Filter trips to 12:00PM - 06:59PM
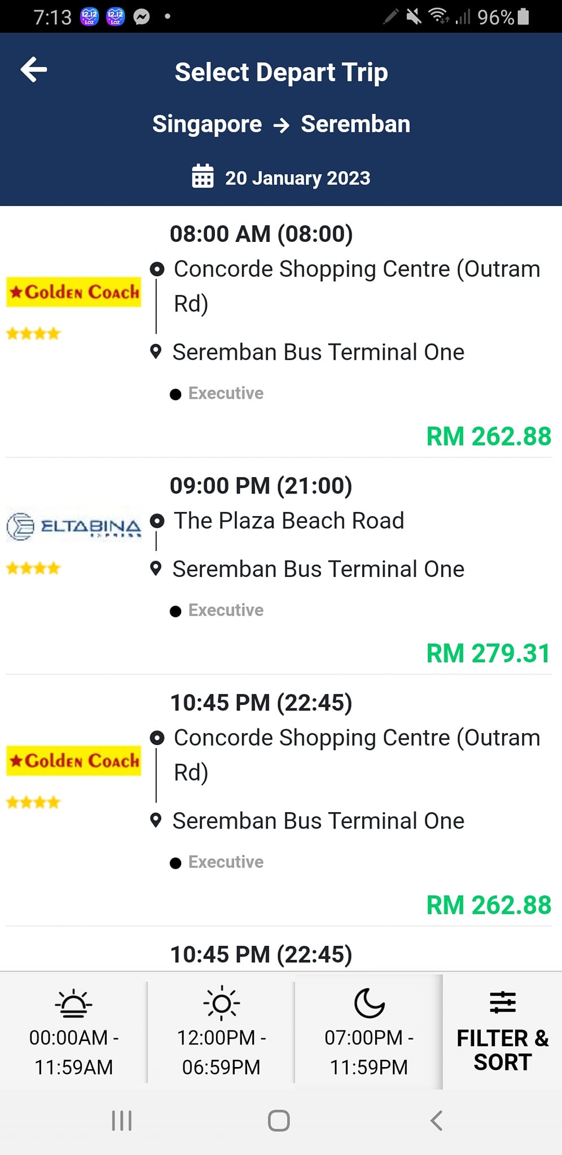 (x=221, y=1052)
